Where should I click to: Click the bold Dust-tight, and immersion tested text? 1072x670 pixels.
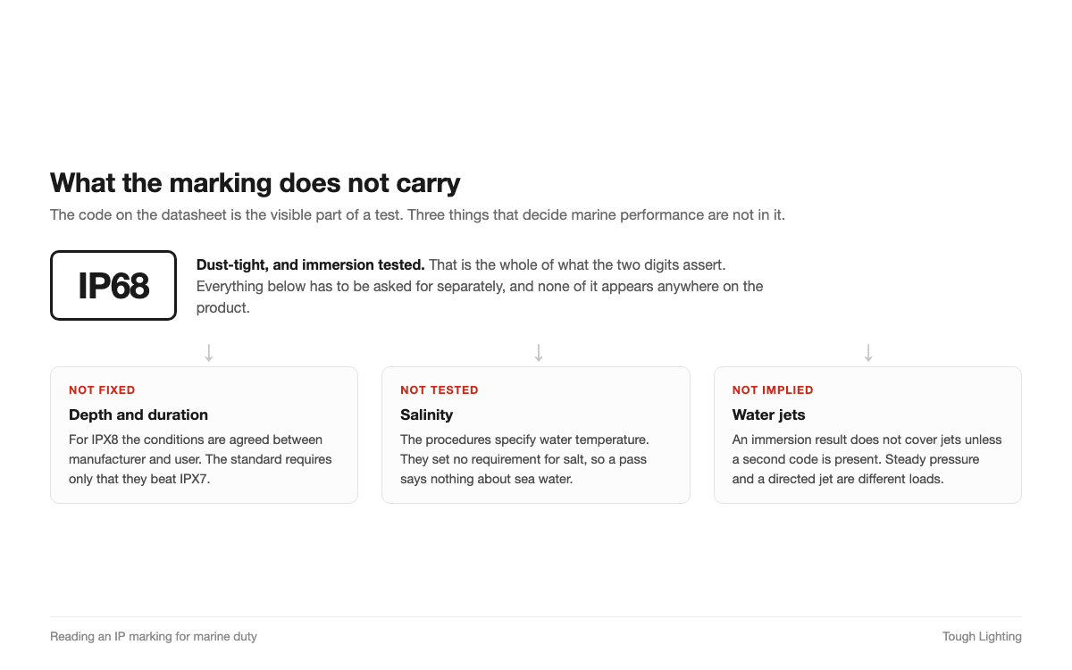(311, 265)
